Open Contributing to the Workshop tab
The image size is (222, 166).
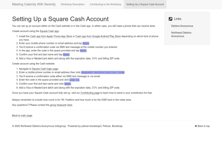tap(106, 5)
